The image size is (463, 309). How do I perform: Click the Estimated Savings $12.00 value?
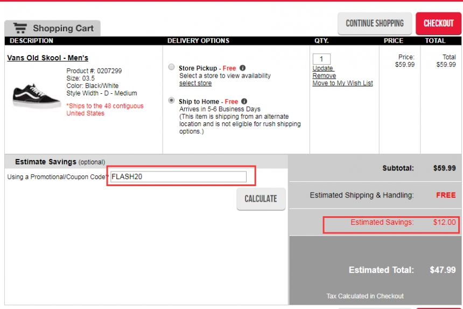coord(444,222)
